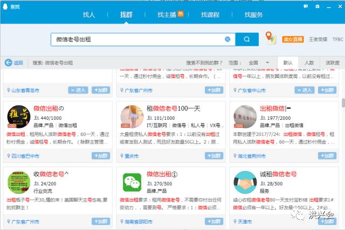345x230 pixels.
Task: Open the 微信出租① WeChat logo avatar
Action: [132, 182]
